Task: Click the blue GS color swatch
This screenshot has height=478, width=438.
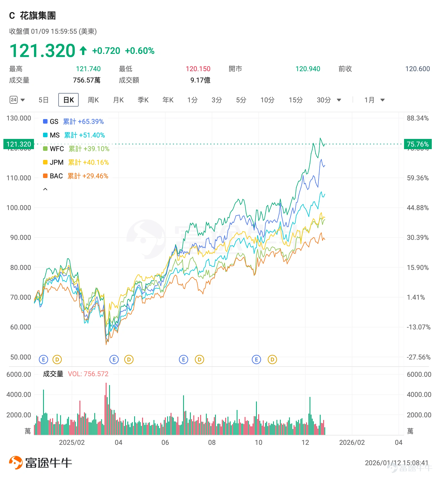Action: point(45,121)
